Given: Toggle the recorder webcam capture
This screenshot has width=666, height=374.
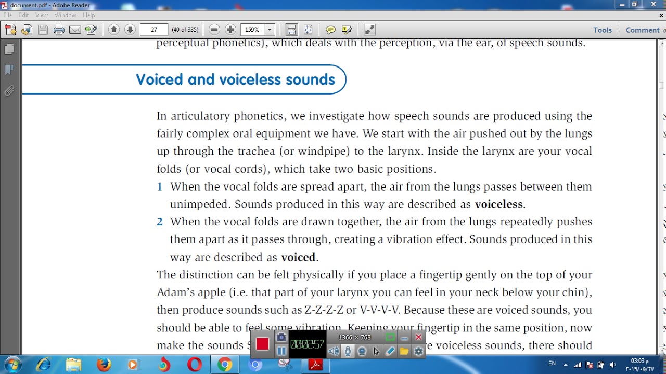Looking at the screenshot, I should point(362,351).
